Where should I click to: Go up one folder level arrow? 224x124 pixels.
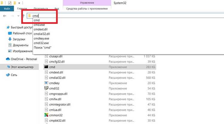tap(24, 16)
